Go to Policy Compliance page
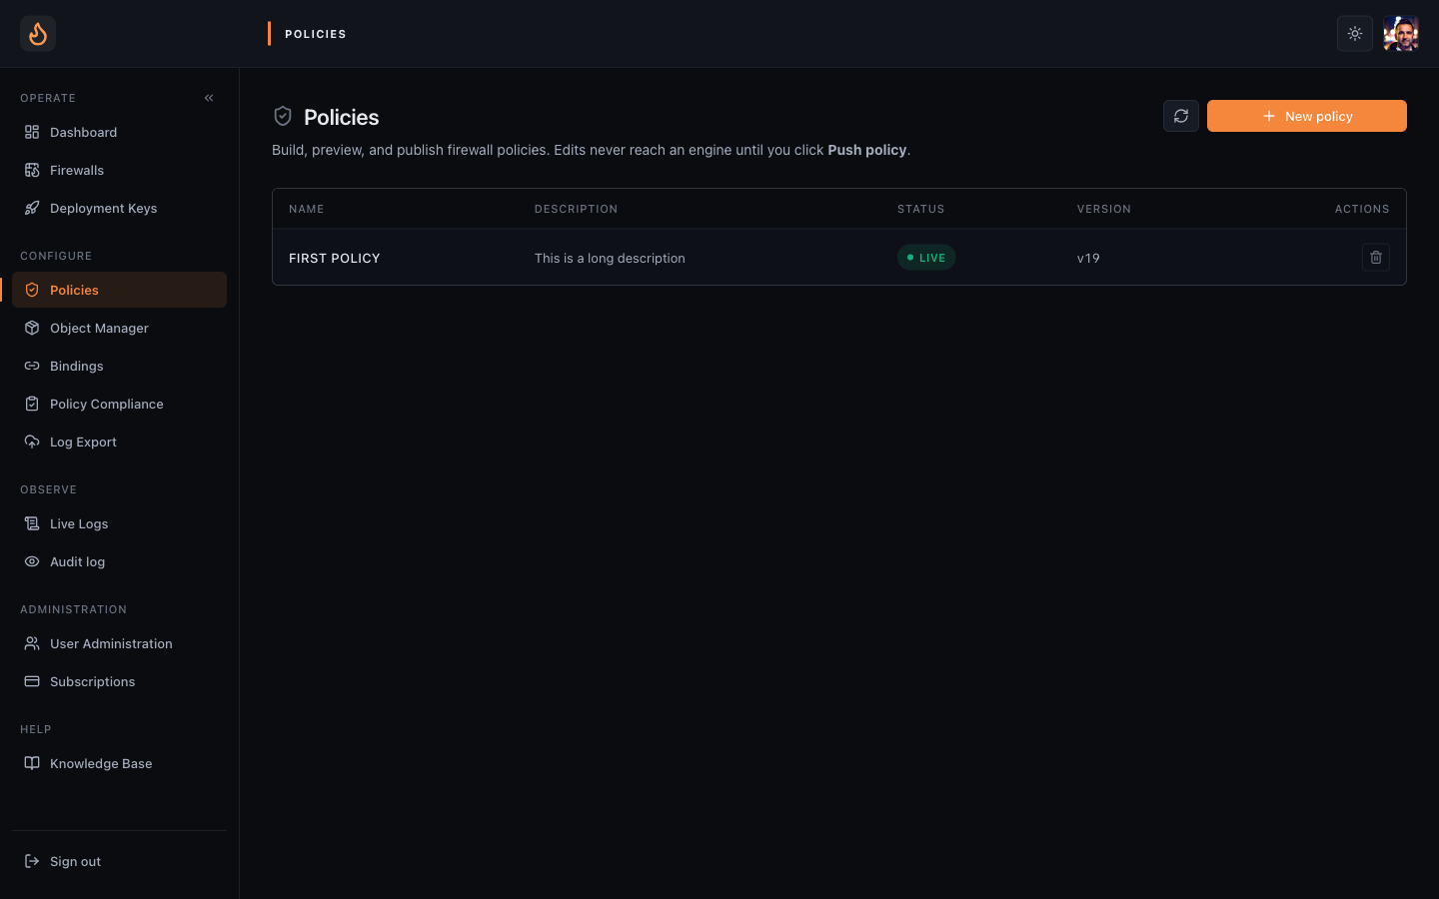The image size is (1439, 899). coord(119,404)
